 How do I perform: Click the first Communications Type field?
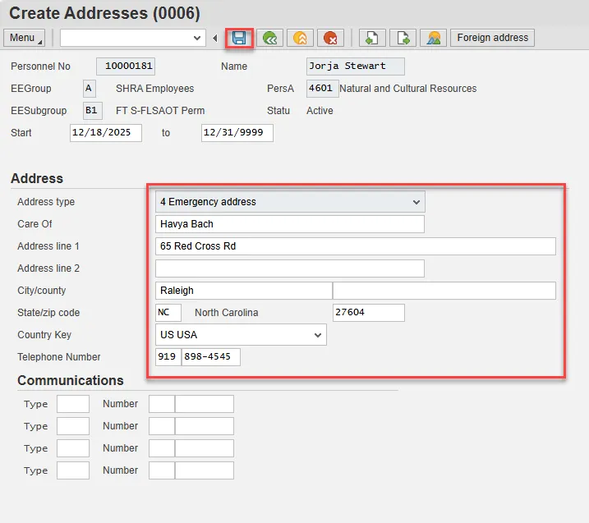coord(73,404)
